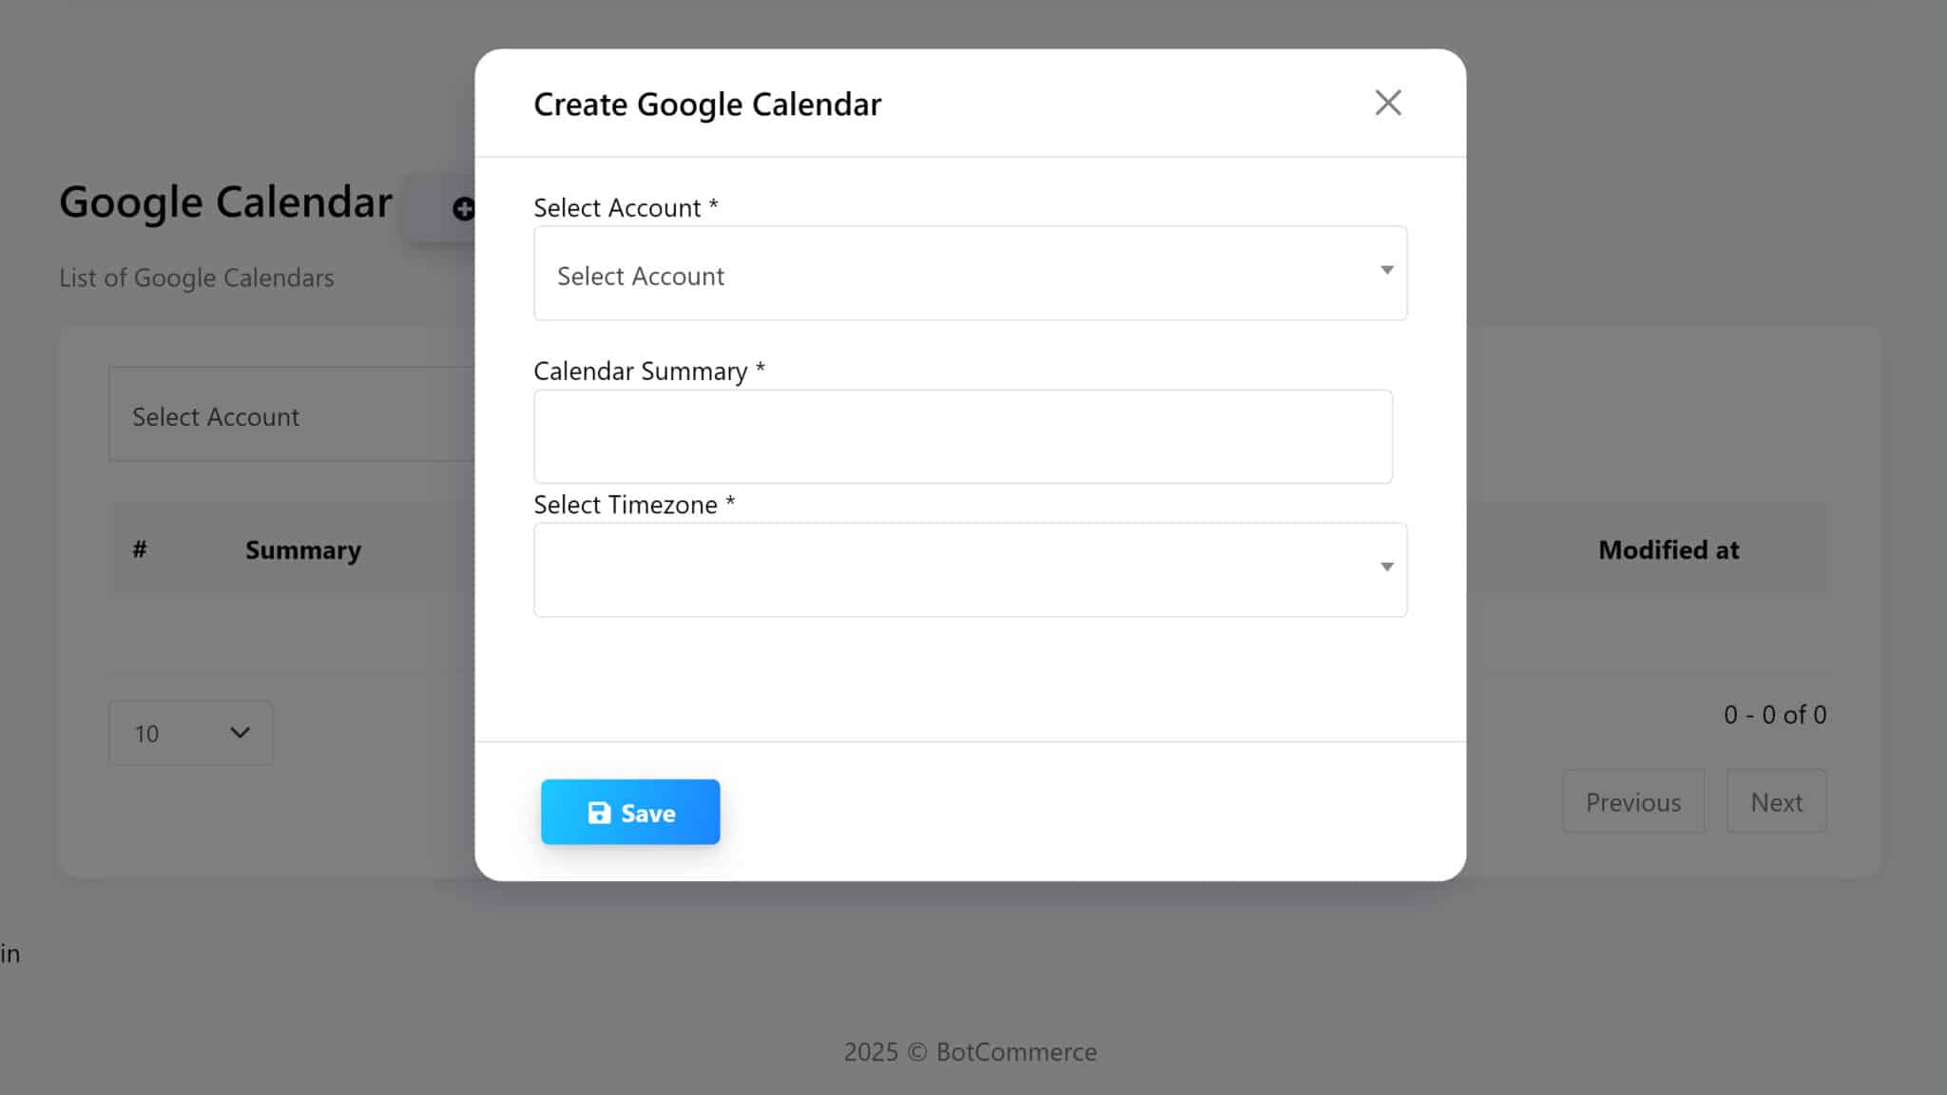1947x1095 pixels.
Task: Save the new Google Calendar
Action: pyautogui.click(x=630, y=813)
